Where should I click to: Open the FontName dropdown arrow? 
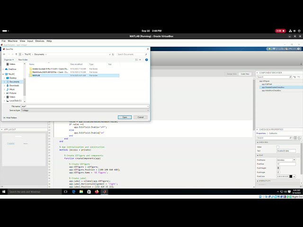[x=294, y=160]
